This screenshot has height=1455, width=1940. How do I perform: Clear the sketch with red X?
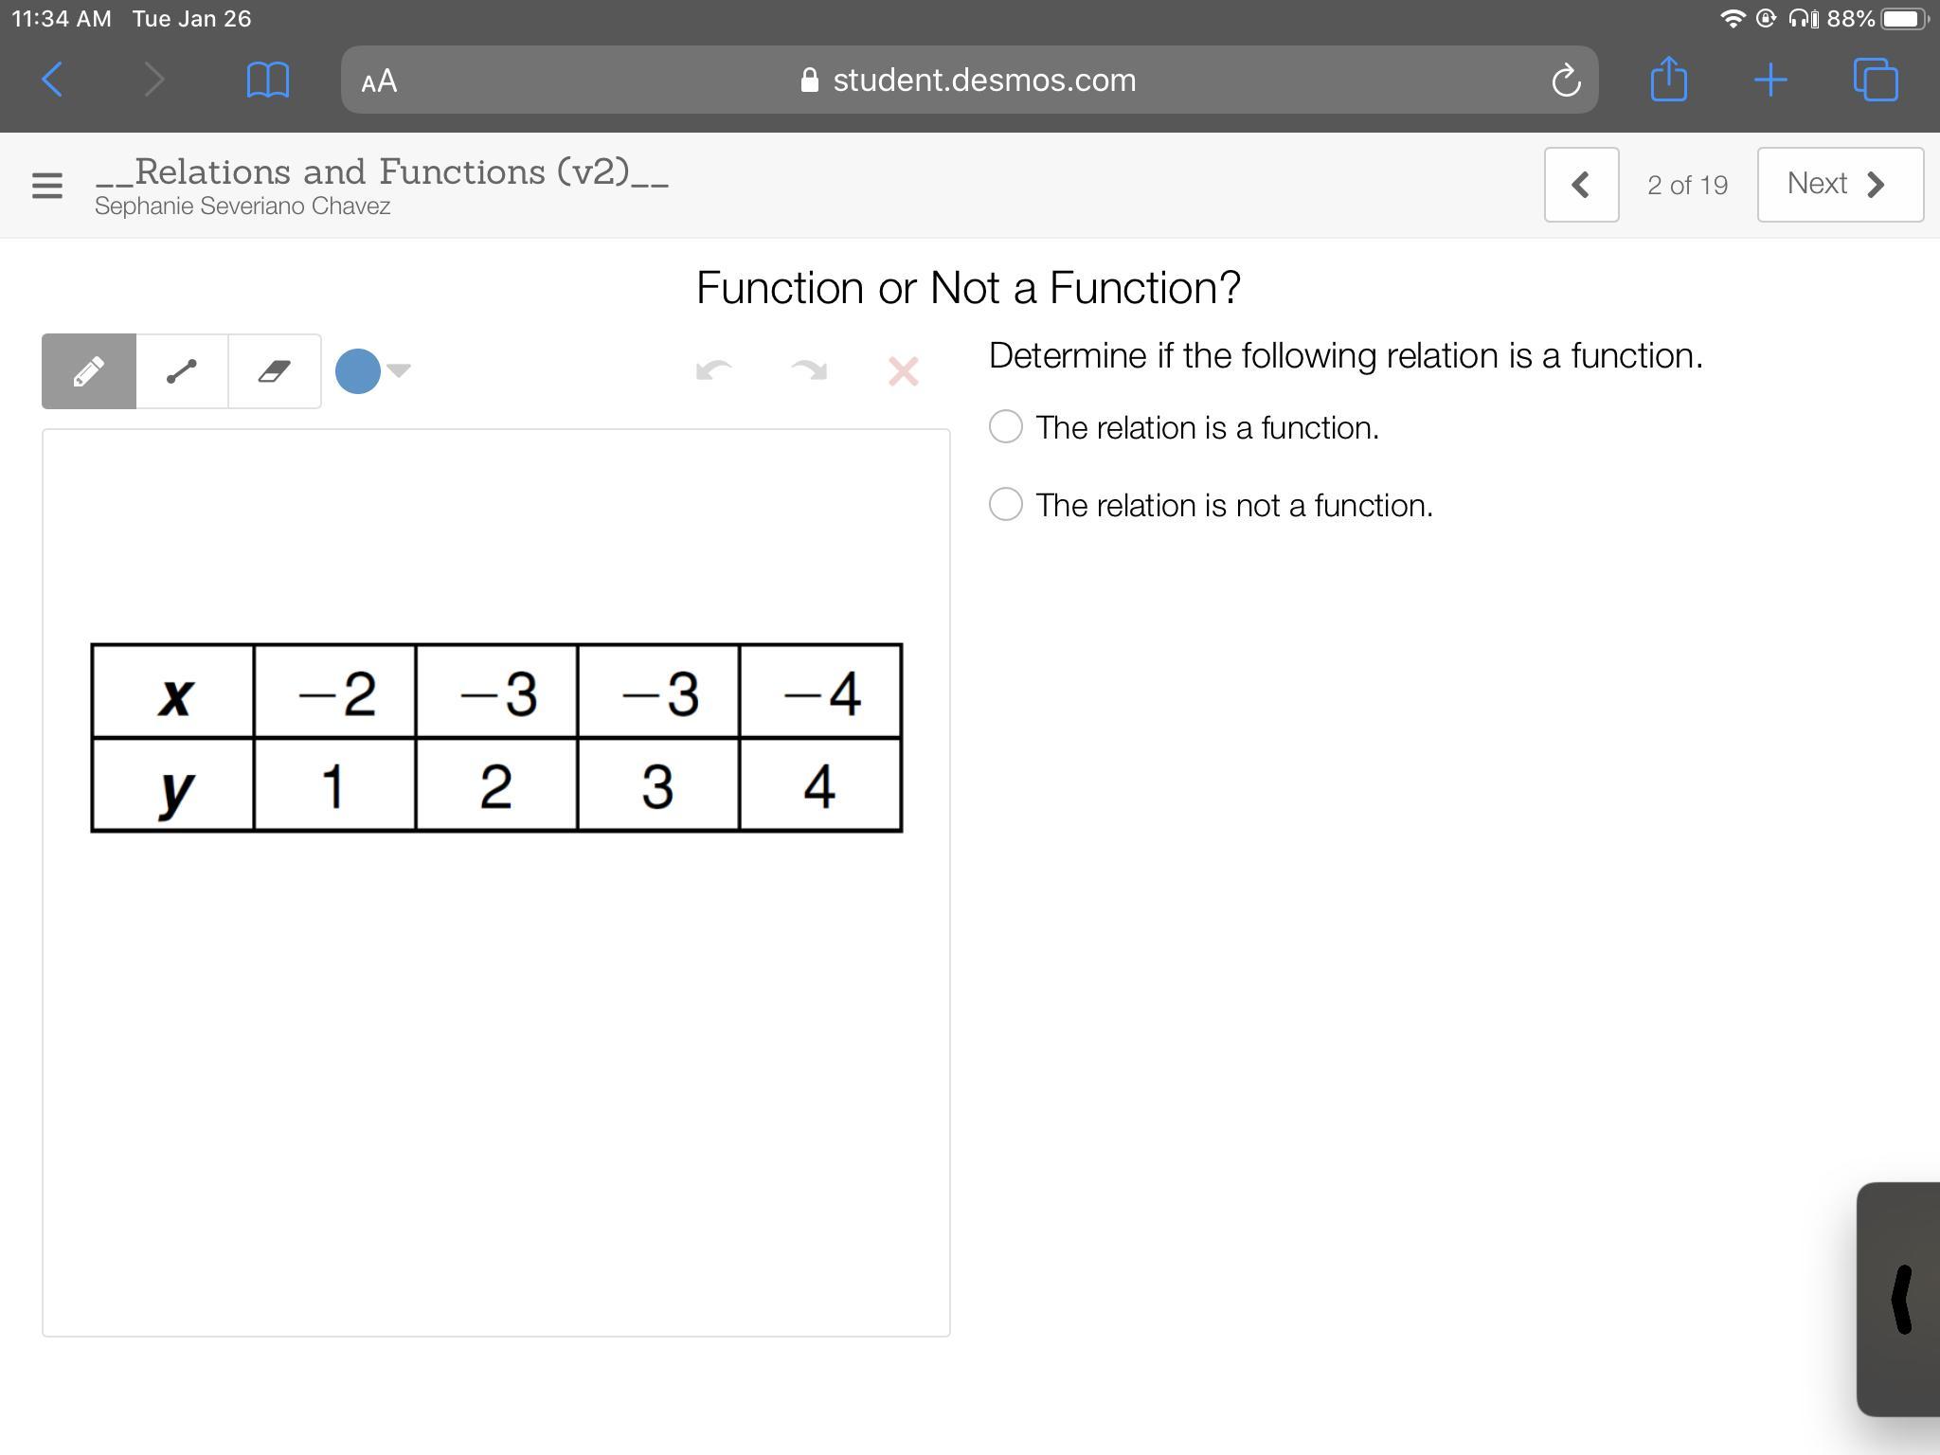point(904,371)
